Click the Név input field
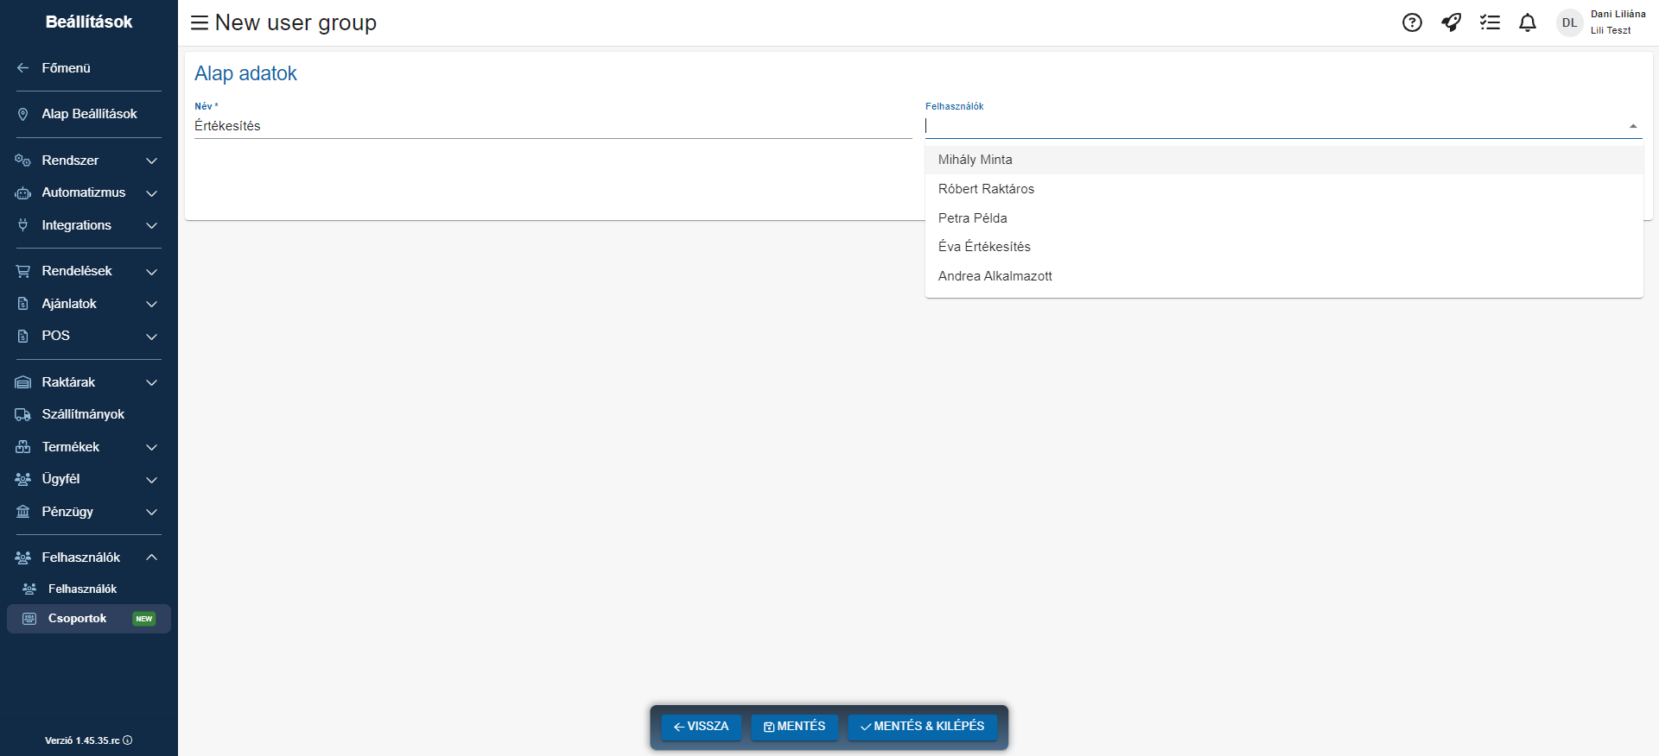This screenshot has width=1659, height=756. 551,126
